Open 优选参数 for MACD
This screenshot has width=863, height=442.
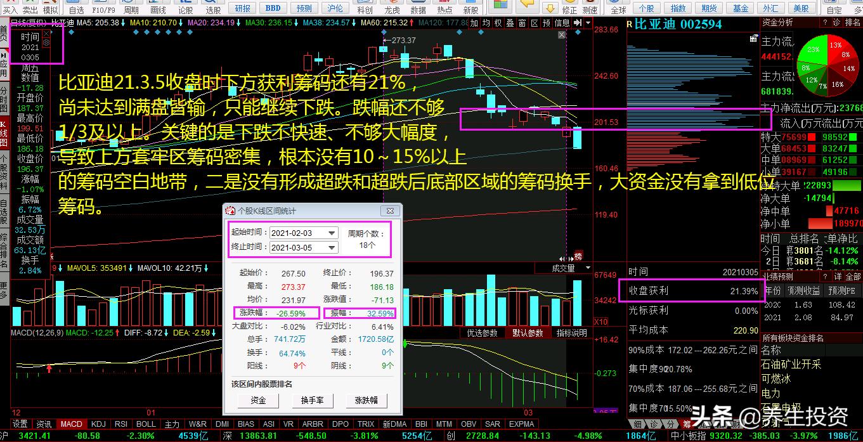point(483,332)
